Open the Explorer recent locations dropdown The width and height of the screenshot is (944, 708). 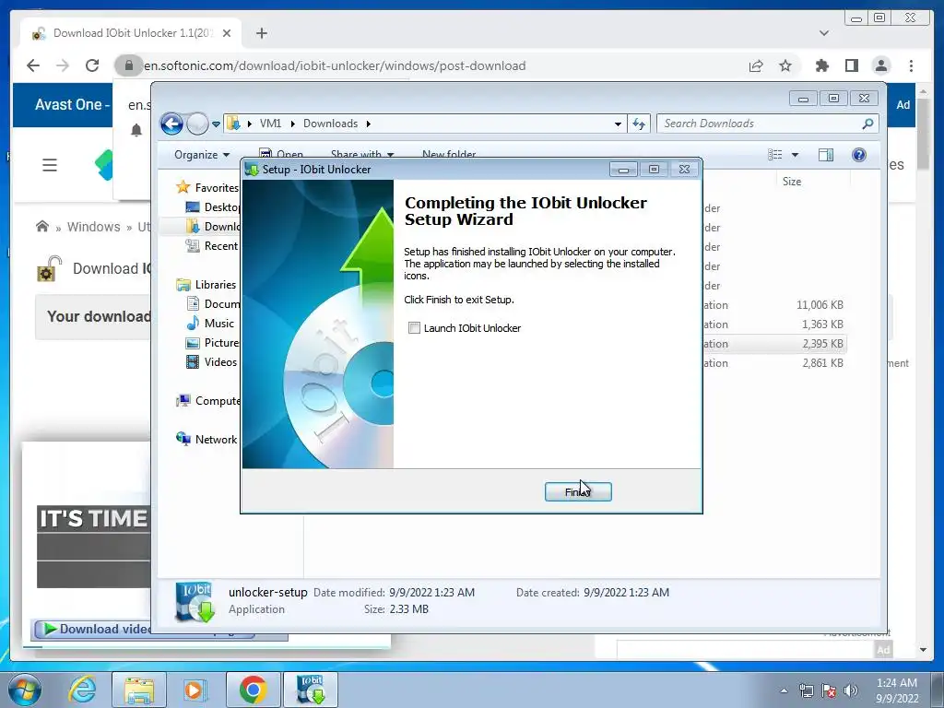point(216,124)
